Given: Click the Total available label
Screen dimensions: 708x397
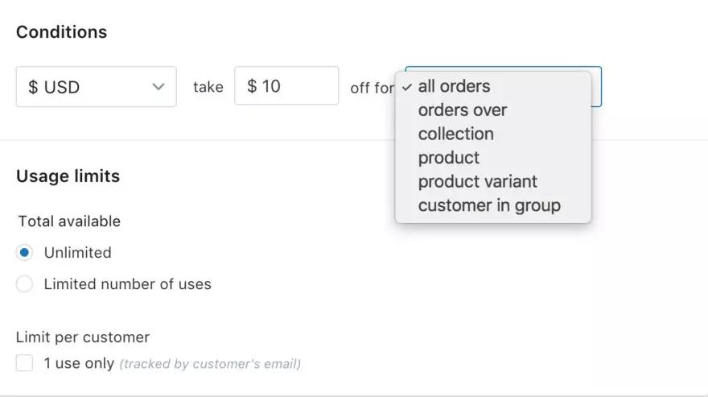Looking at the screenshot, I should (69, 221).
